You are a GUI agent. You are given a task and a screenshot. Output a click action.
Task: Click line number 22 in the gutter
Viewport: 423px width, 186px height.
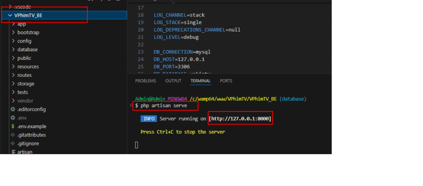(x=140, y=45)
